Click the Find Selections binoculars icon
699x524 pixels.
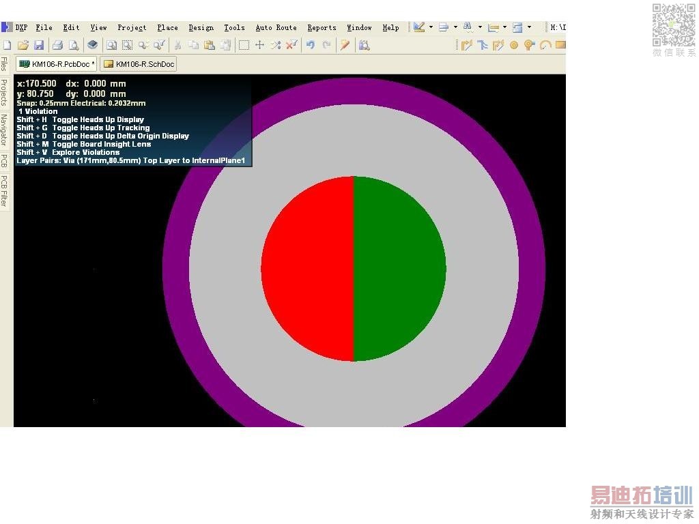coord(468,27)
